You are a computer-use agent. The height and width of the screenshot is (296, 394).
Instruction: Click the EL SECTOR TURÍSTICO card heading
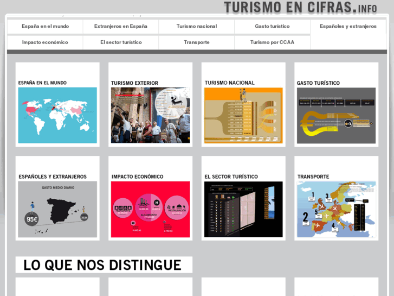point(231,177)
